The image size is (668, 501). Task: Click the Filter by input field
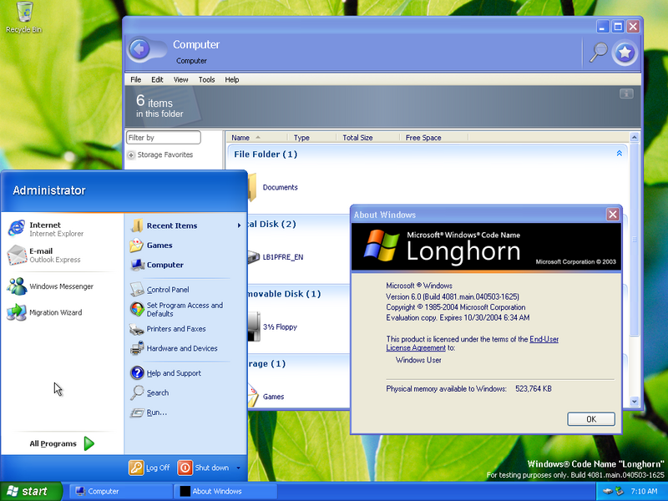pos(164,138)
